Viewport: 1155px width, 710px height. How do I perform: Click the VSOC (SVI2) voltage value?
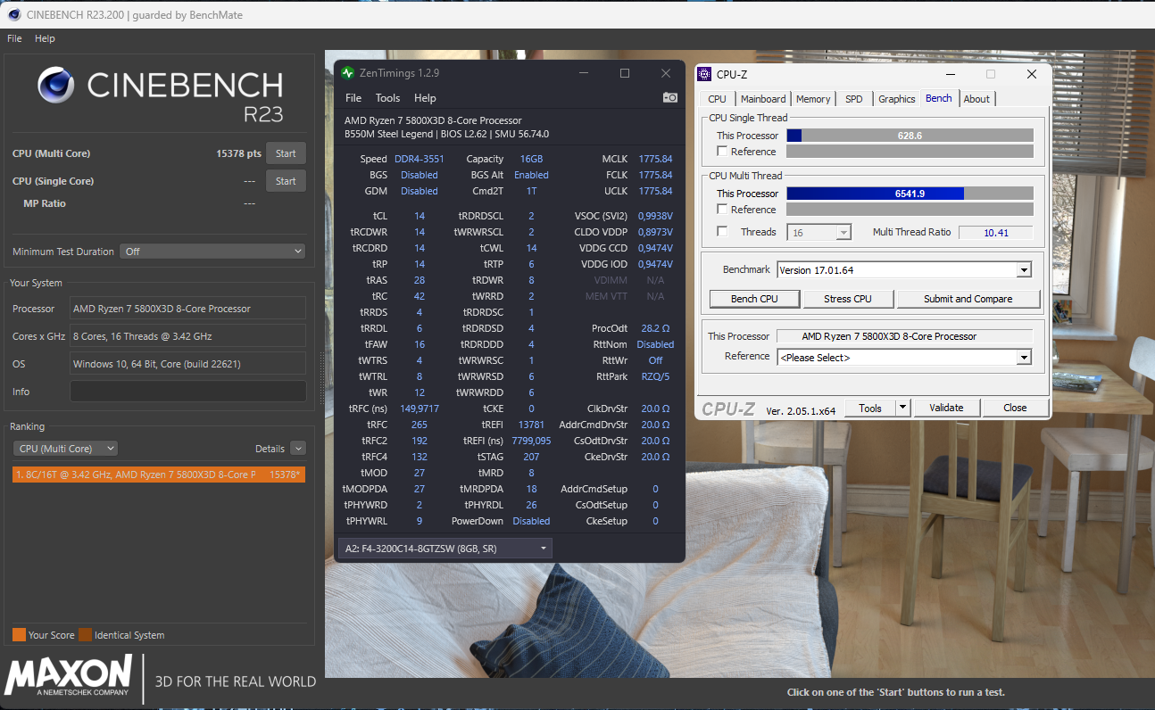pos(655,216)
